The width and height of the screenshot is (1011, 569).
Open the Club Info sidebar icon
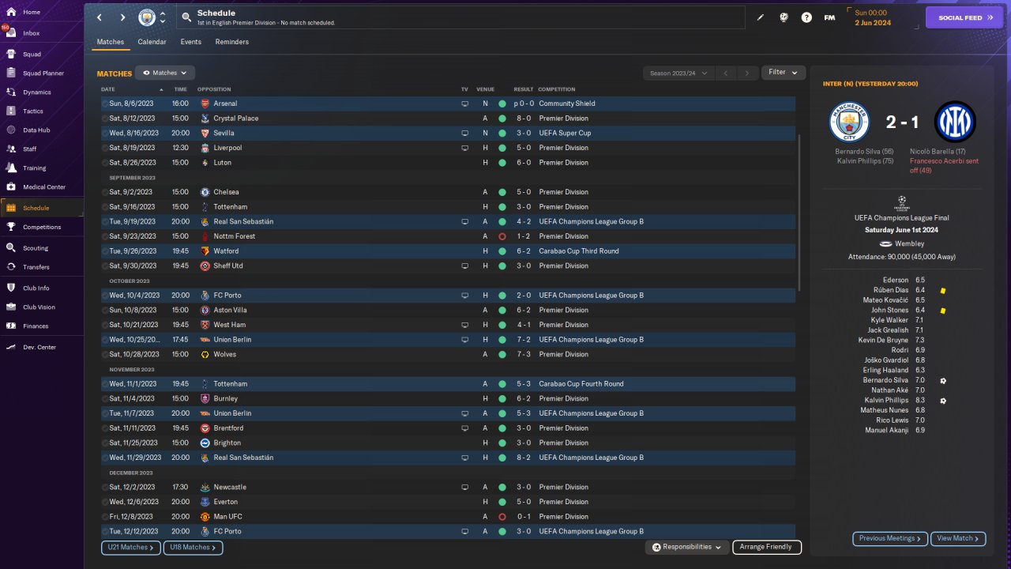click(11, 288)
